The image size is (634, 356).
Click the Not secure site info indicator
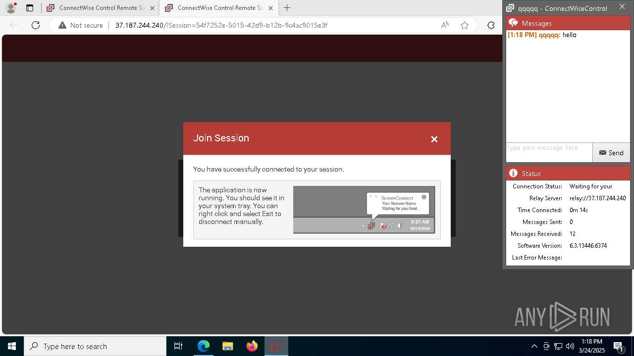coord(81,25)
